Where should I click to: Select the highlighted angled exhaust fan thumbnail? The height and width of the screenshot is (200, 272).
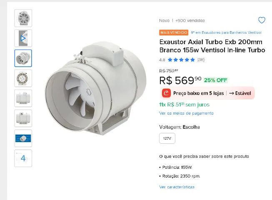23,58
